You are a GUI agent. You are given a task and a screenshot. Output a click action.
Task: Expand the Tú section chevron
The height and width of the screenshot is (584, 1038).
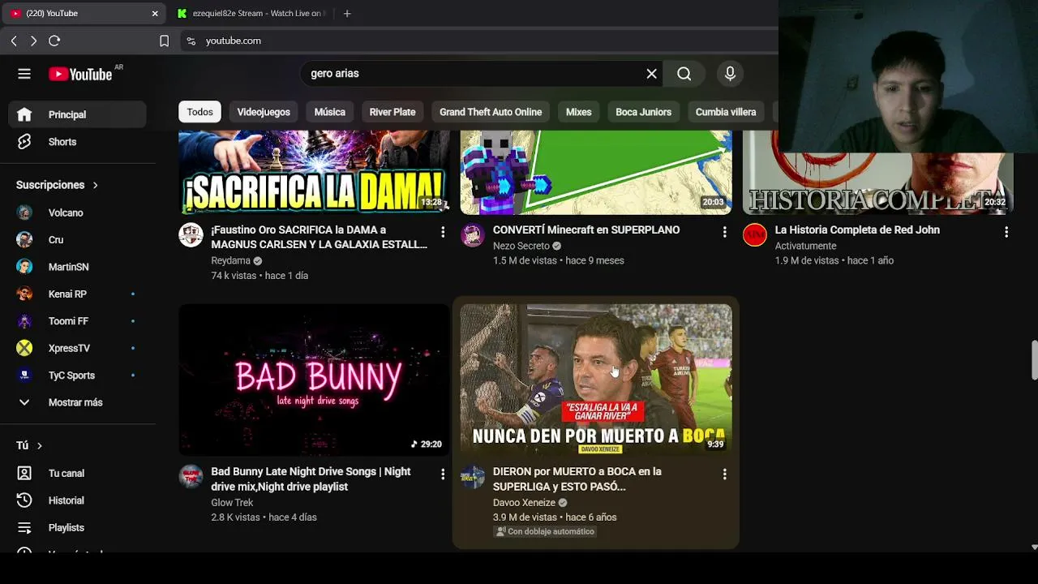(39, 445)
